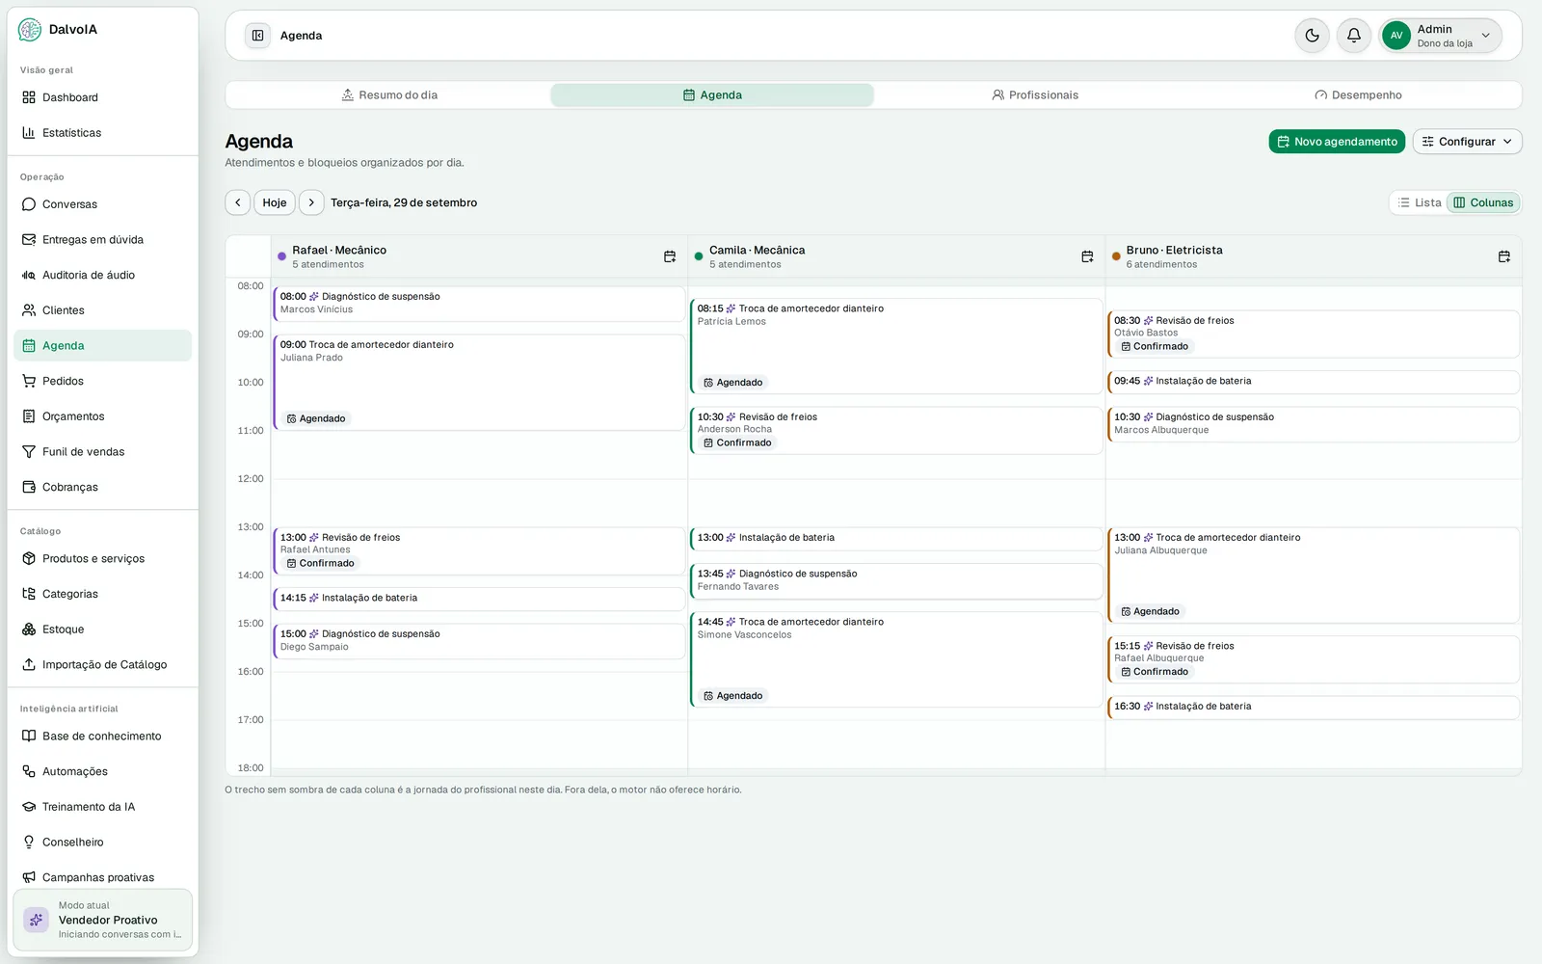Open Automações in sidebar

[x=102, y=771]
